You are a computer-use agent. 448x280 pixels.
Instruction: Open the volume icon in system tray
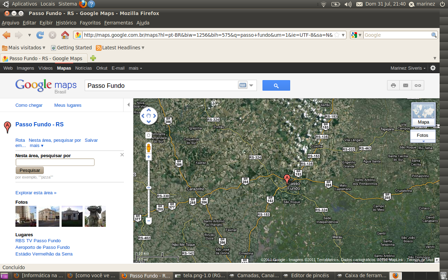348,4
